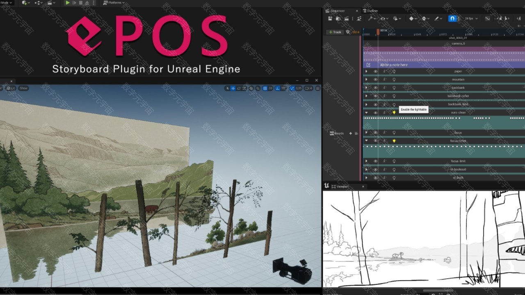The image size is (525, 295).
Task: Open the Platforms dropdown menu
Action: click(x=114, y=2)
